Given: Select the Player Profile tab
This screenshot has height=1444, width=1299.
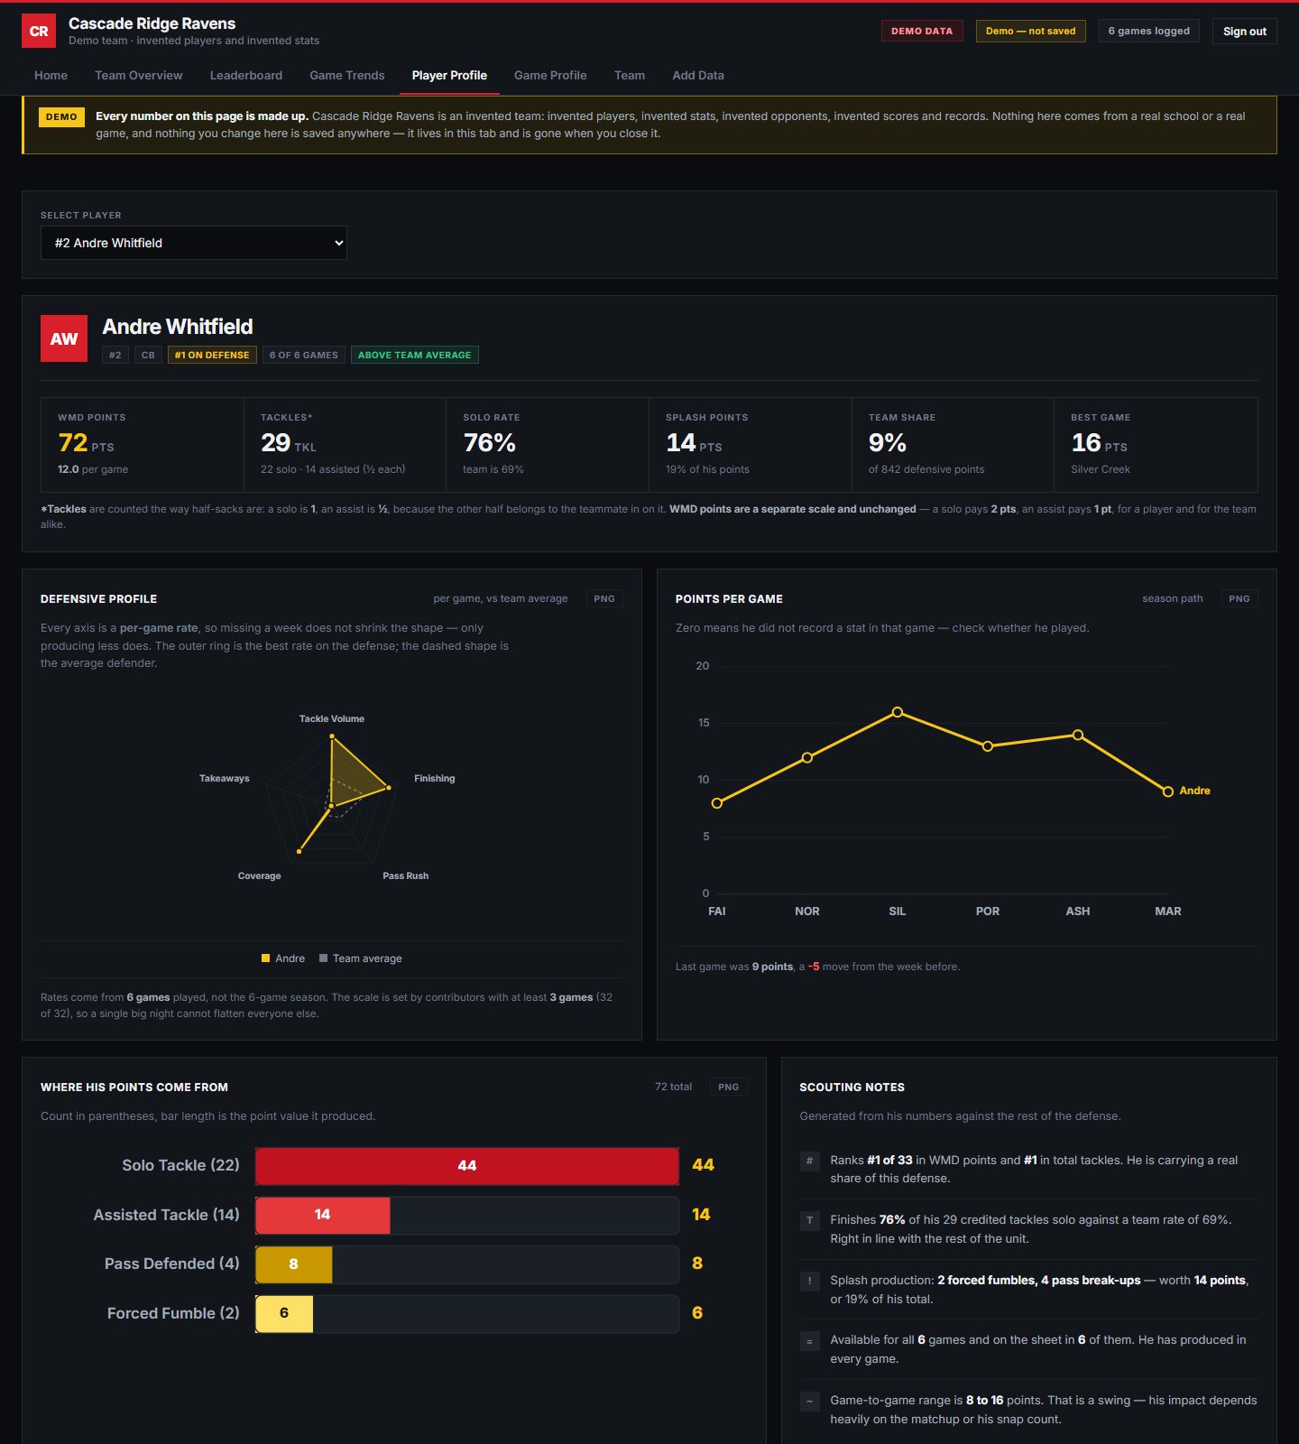Looking at the screenshot, I should tap(449, 76).
